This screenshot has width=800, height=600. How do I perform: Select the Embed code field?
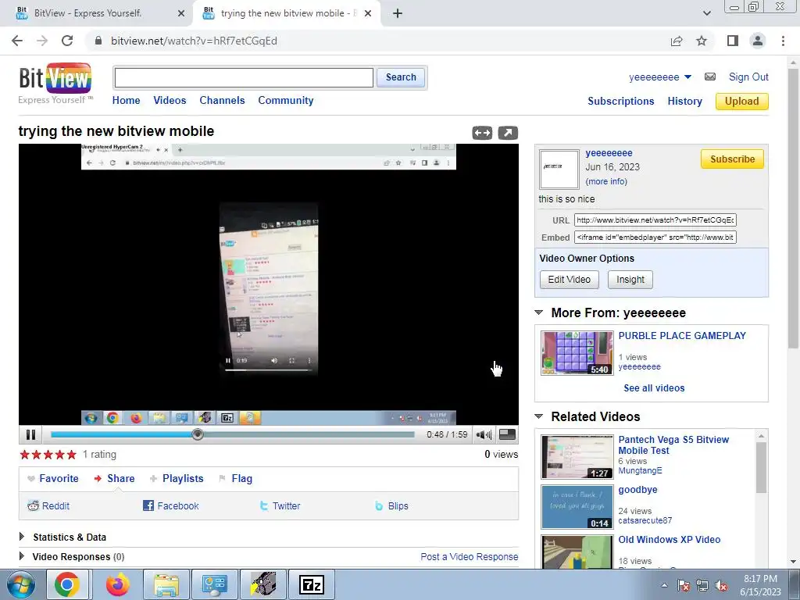coord(655,237)
